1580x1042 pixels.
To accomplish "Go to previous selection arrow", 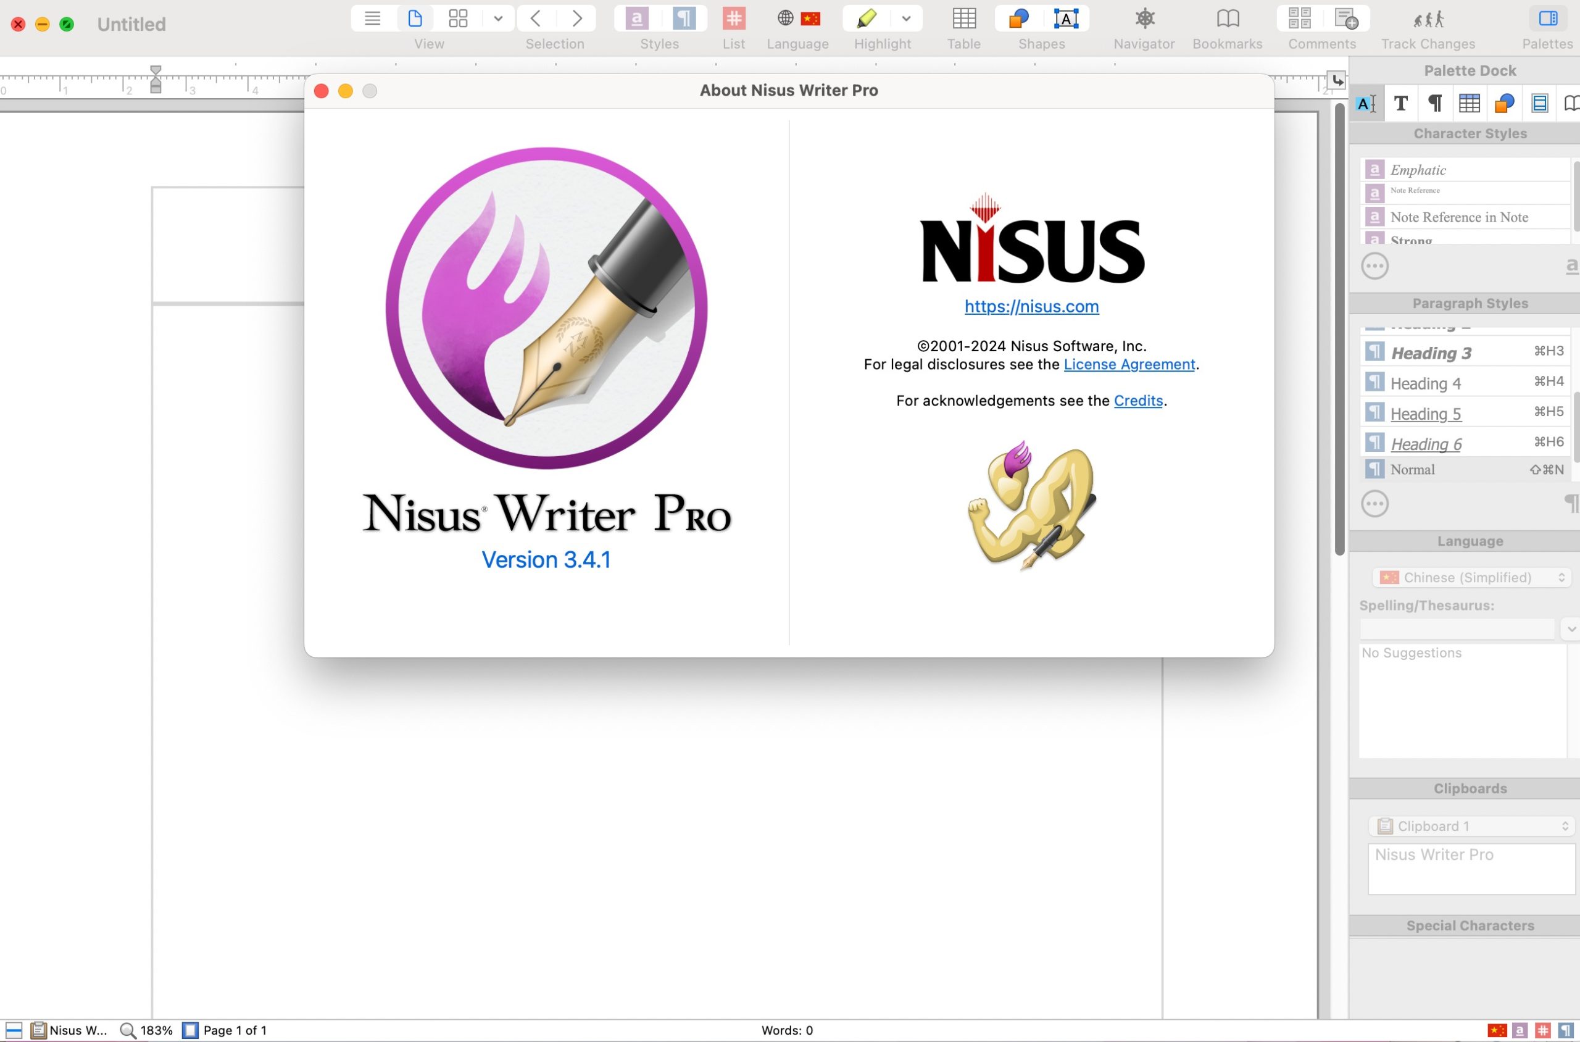I will point(536,18).
